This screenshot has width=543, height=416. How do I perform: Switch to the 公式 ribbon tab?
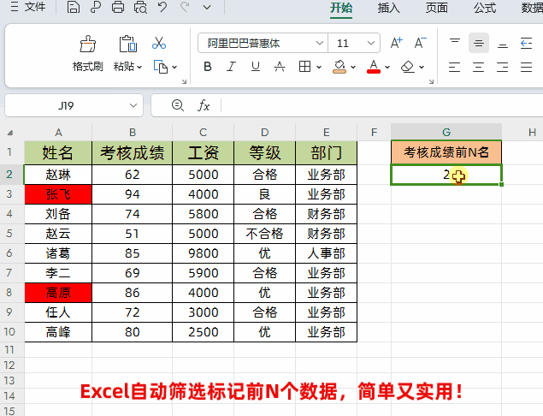[485, 8]
